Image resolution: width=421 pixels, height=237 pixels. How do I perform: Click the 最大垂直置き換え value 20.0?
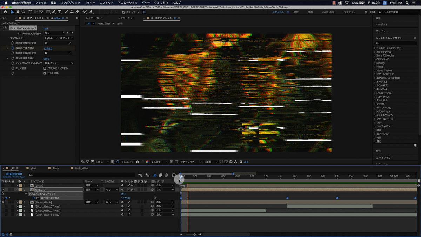tap(46, 59)
